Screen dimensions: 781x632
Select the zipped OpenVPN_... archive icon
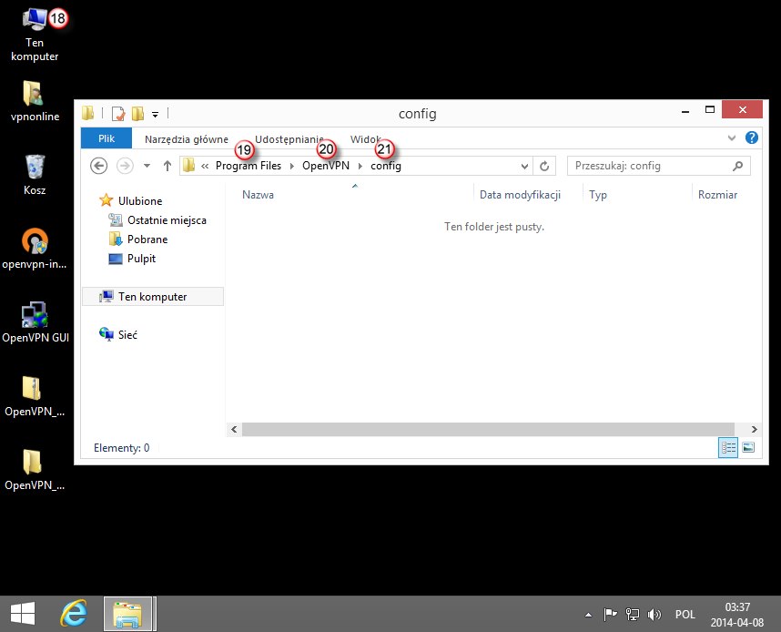(35, 396)
